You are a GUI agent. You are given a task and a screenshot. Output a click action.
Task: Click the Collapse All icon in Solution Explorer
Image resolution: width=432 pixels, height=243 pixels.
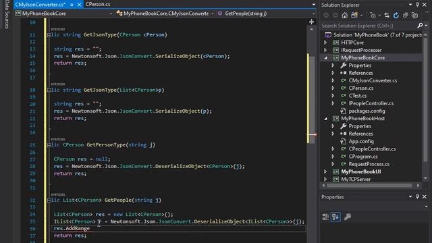(405, 16)
